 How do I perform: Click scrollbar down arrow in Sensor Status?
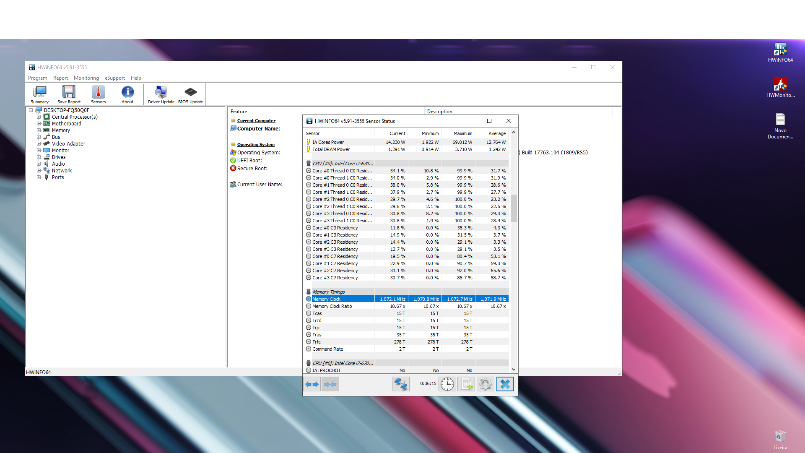(514, 370)
